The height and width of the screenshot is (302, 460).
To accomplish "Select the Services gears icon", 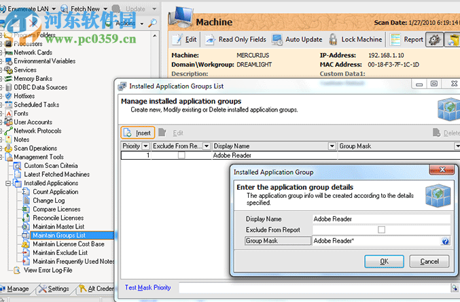I will point(9,70).
